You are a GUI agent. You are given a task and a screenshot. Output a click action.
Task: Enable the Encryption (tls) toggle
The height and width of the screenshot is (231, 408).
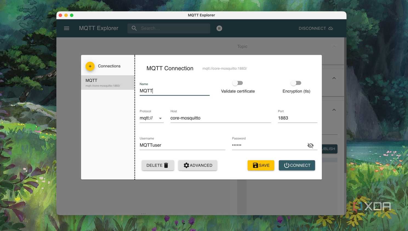(296, 83)
